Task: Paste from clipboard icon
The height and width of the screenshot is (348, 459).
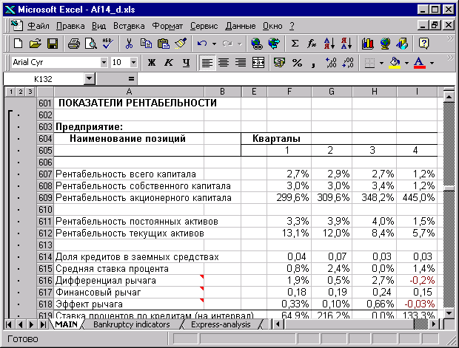Action: pyautogui.click(x=164, y=44)
